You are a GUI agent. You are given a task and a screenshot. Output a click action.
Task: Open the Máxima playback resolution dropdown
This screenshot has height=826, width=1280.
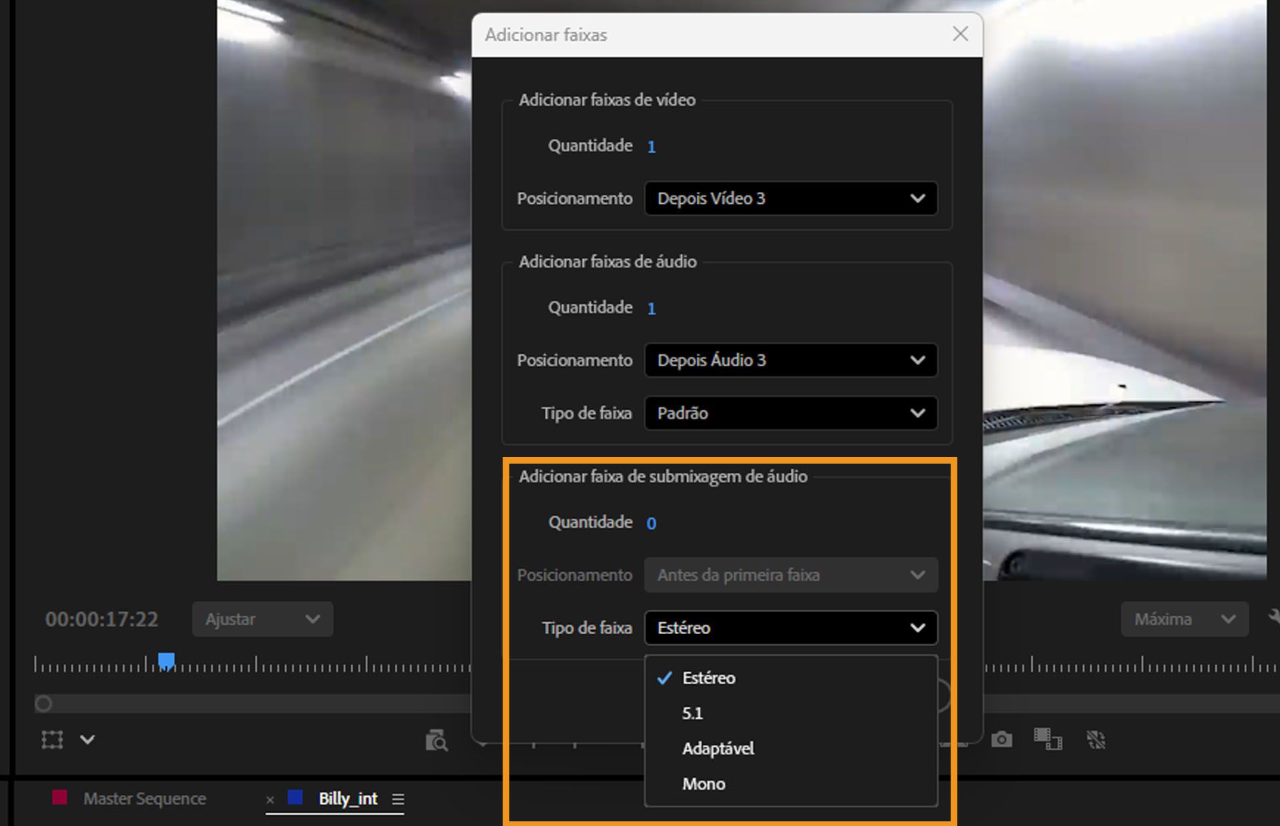[x=1185, y=619]
